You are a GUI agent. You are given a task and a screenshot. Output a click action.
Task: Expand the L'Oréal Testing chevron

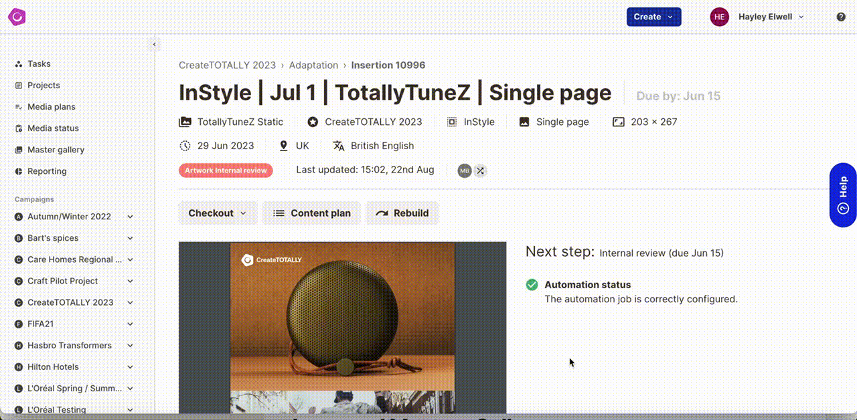(x=130, y=409)
